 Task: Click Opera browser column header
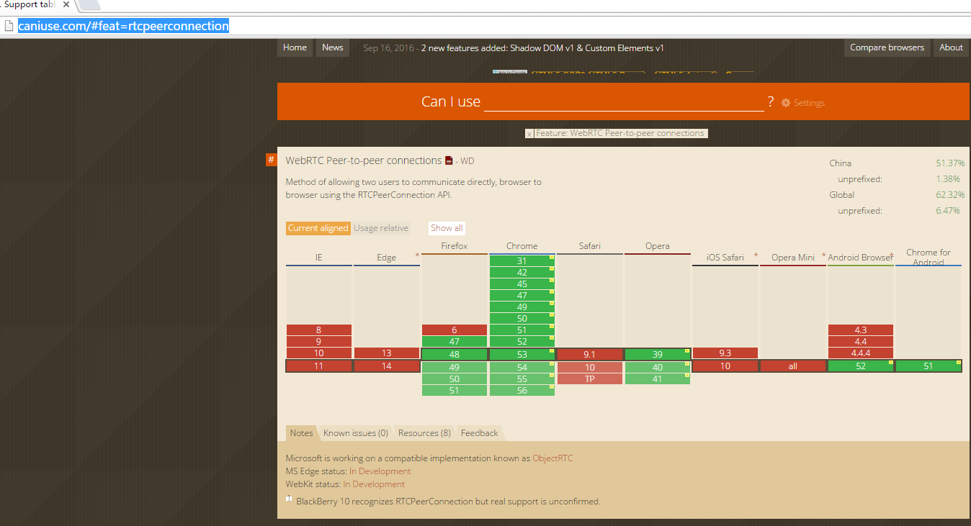point(657,246)
